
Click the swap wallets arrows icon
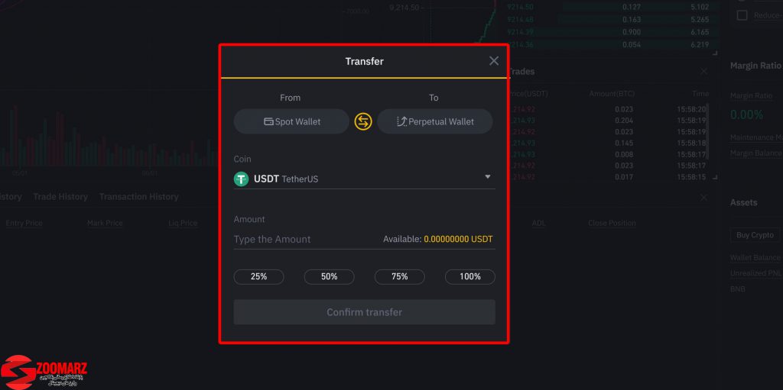point(363,121)
